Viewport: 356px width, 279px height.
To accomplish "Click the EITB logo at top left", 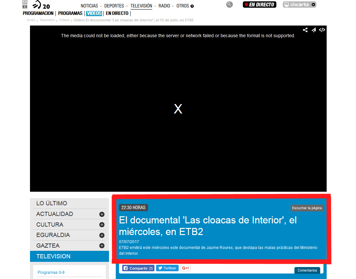I will point(41,5).
